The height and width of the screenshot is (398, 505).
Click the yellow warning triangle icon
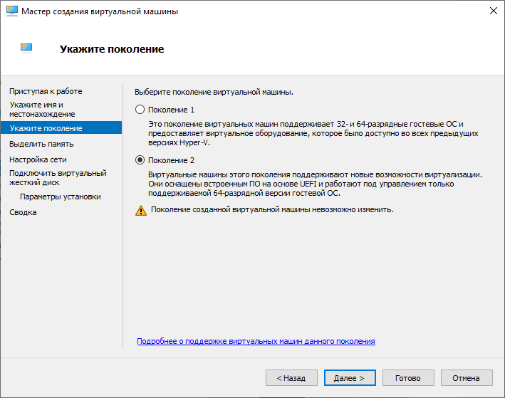pos(141,210)
